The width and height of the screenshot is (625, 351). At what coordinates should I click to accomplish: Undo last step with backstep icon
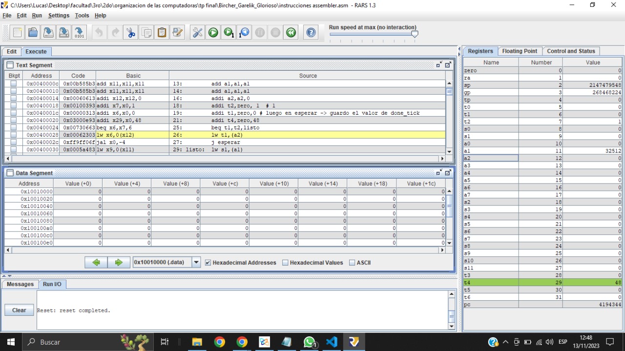tap(244, 33)
